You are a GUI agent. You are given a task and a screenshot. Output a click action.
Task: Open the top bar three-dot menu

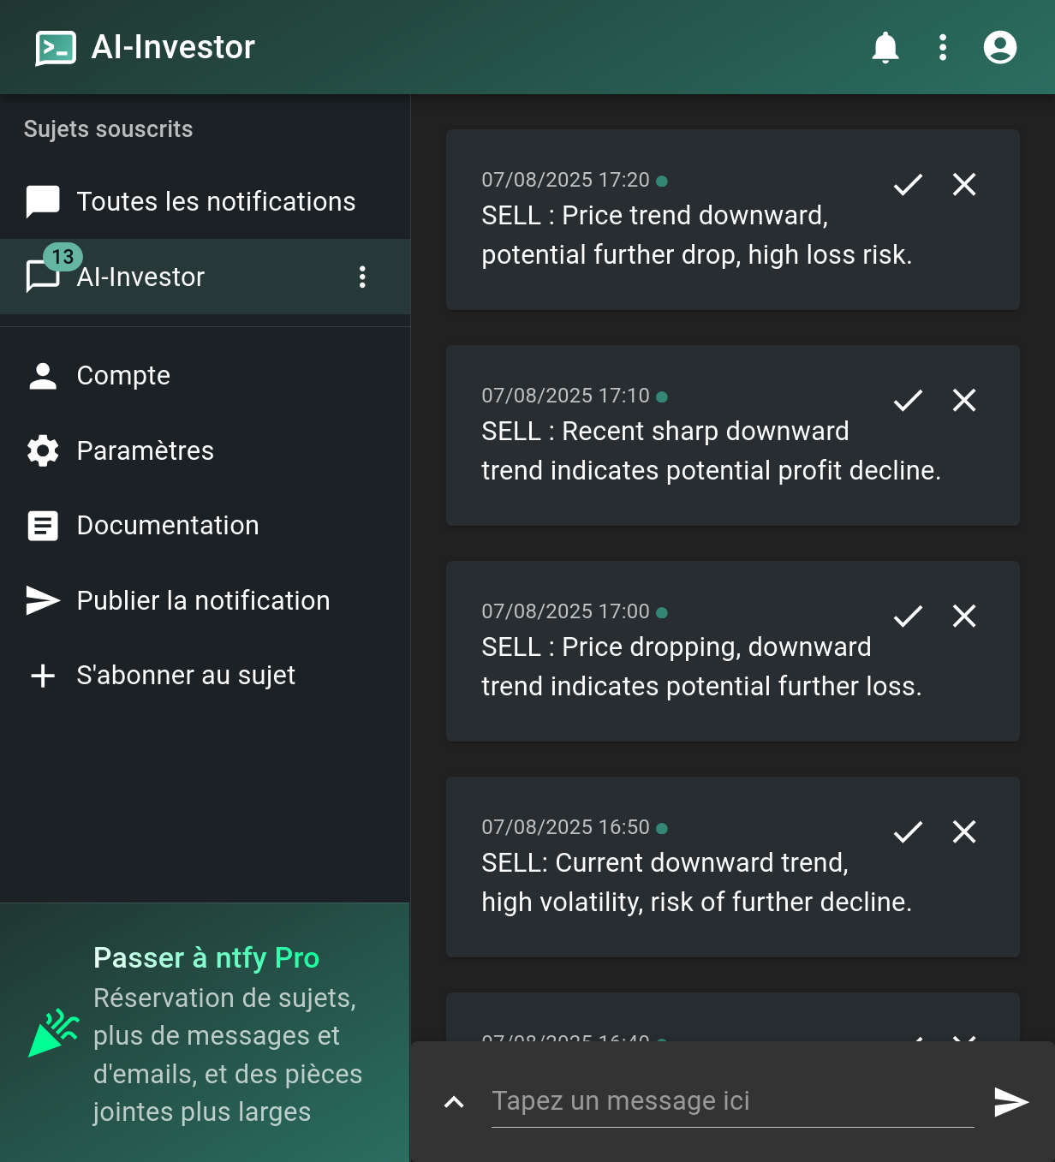tap(942, 47)
